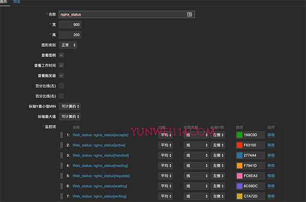Enable the 百分比线(右) checkbox
The width and height of the screenshot is (306, 202).
click(61, 96)
